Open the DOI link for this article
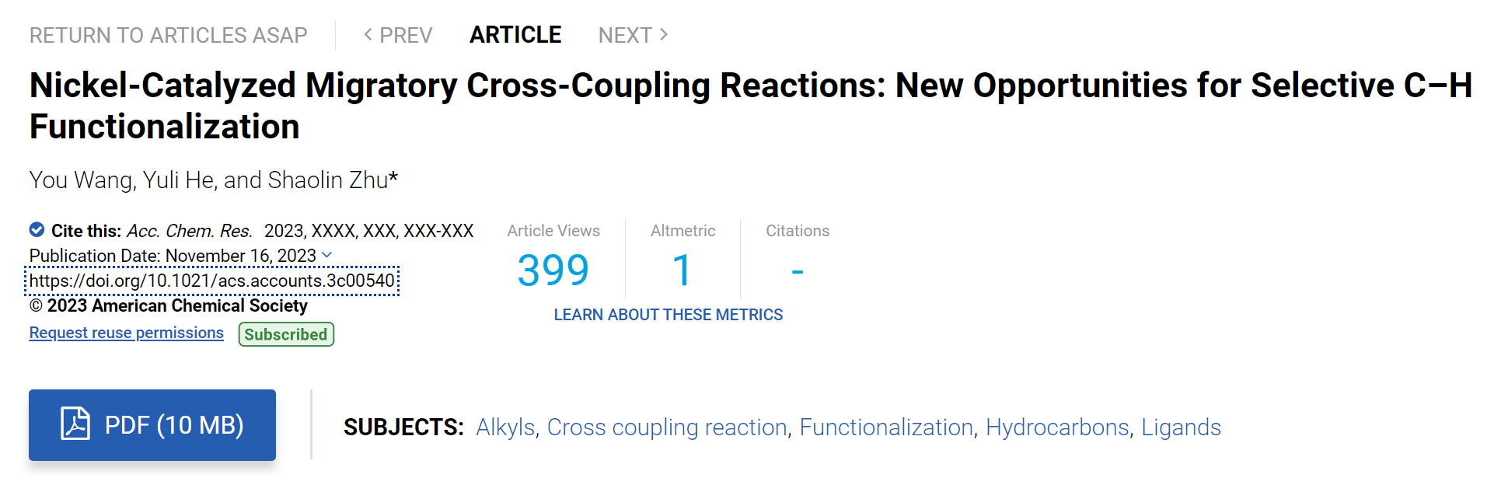This screenshot has width=1501, height=485. coord(212,281)
